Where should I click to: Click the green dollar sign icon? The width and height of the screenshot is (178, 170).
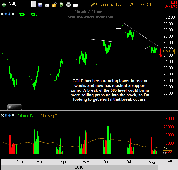coord(61,5)
